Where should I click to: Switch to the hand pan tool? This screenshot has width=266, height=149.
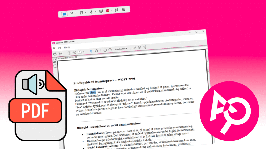96,51
